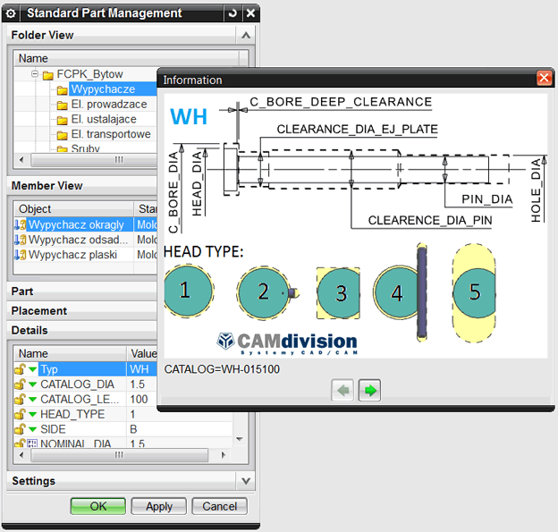
Task: Collapse the Folder View section chevron
Action: 246,35
